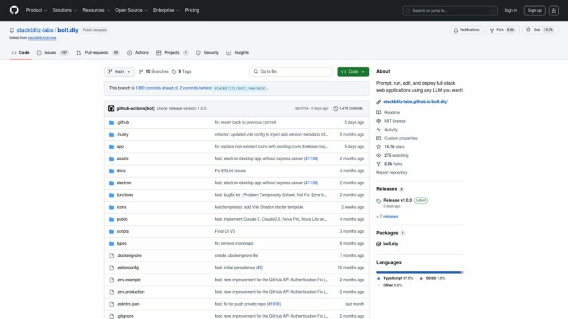Click the MIT license scale icon
Image resolution: width=568 pixels, height=319 pixels.
378,121
